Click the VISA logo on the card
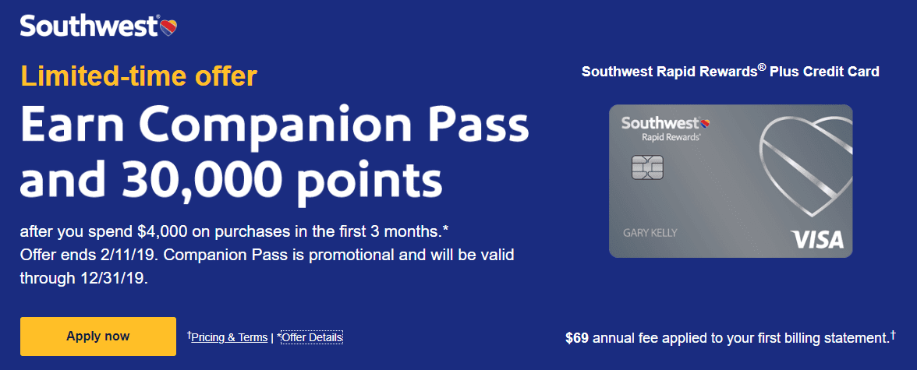Viewport: 917px width, 370px height. pos(817,239)
